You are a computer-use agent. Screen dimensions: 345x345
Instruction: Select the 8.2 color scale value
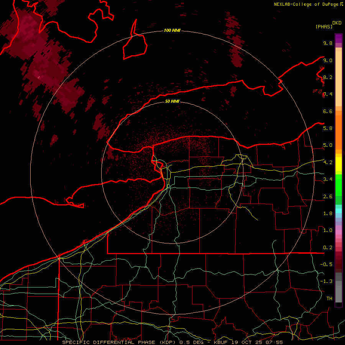click(328, 77)
